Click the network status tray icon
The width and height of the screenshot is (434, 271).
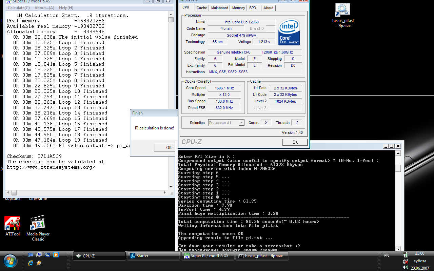(405, 261)
